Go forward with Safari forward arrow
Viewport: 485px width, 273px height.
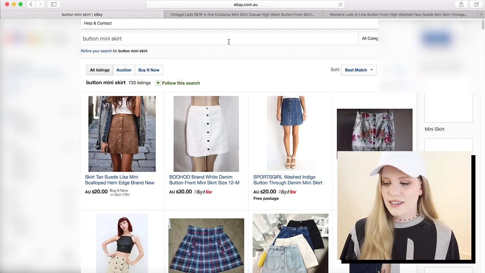coord(40,5)
